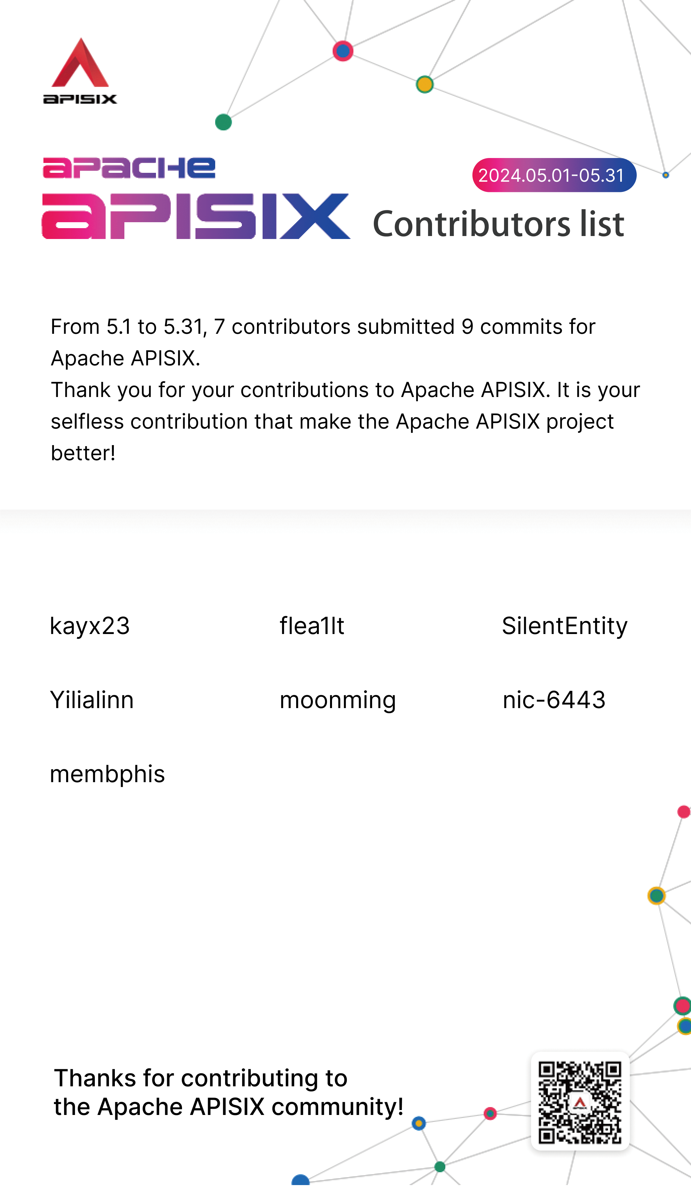Click the 2024.05.01-05.31 date badge
This screenshot has height=1191, width=691.
(553, 175)
